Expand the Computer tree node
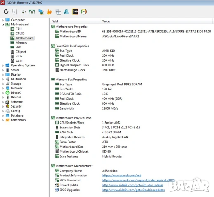Viewport: 214px width, 197px height. [3, 20]
